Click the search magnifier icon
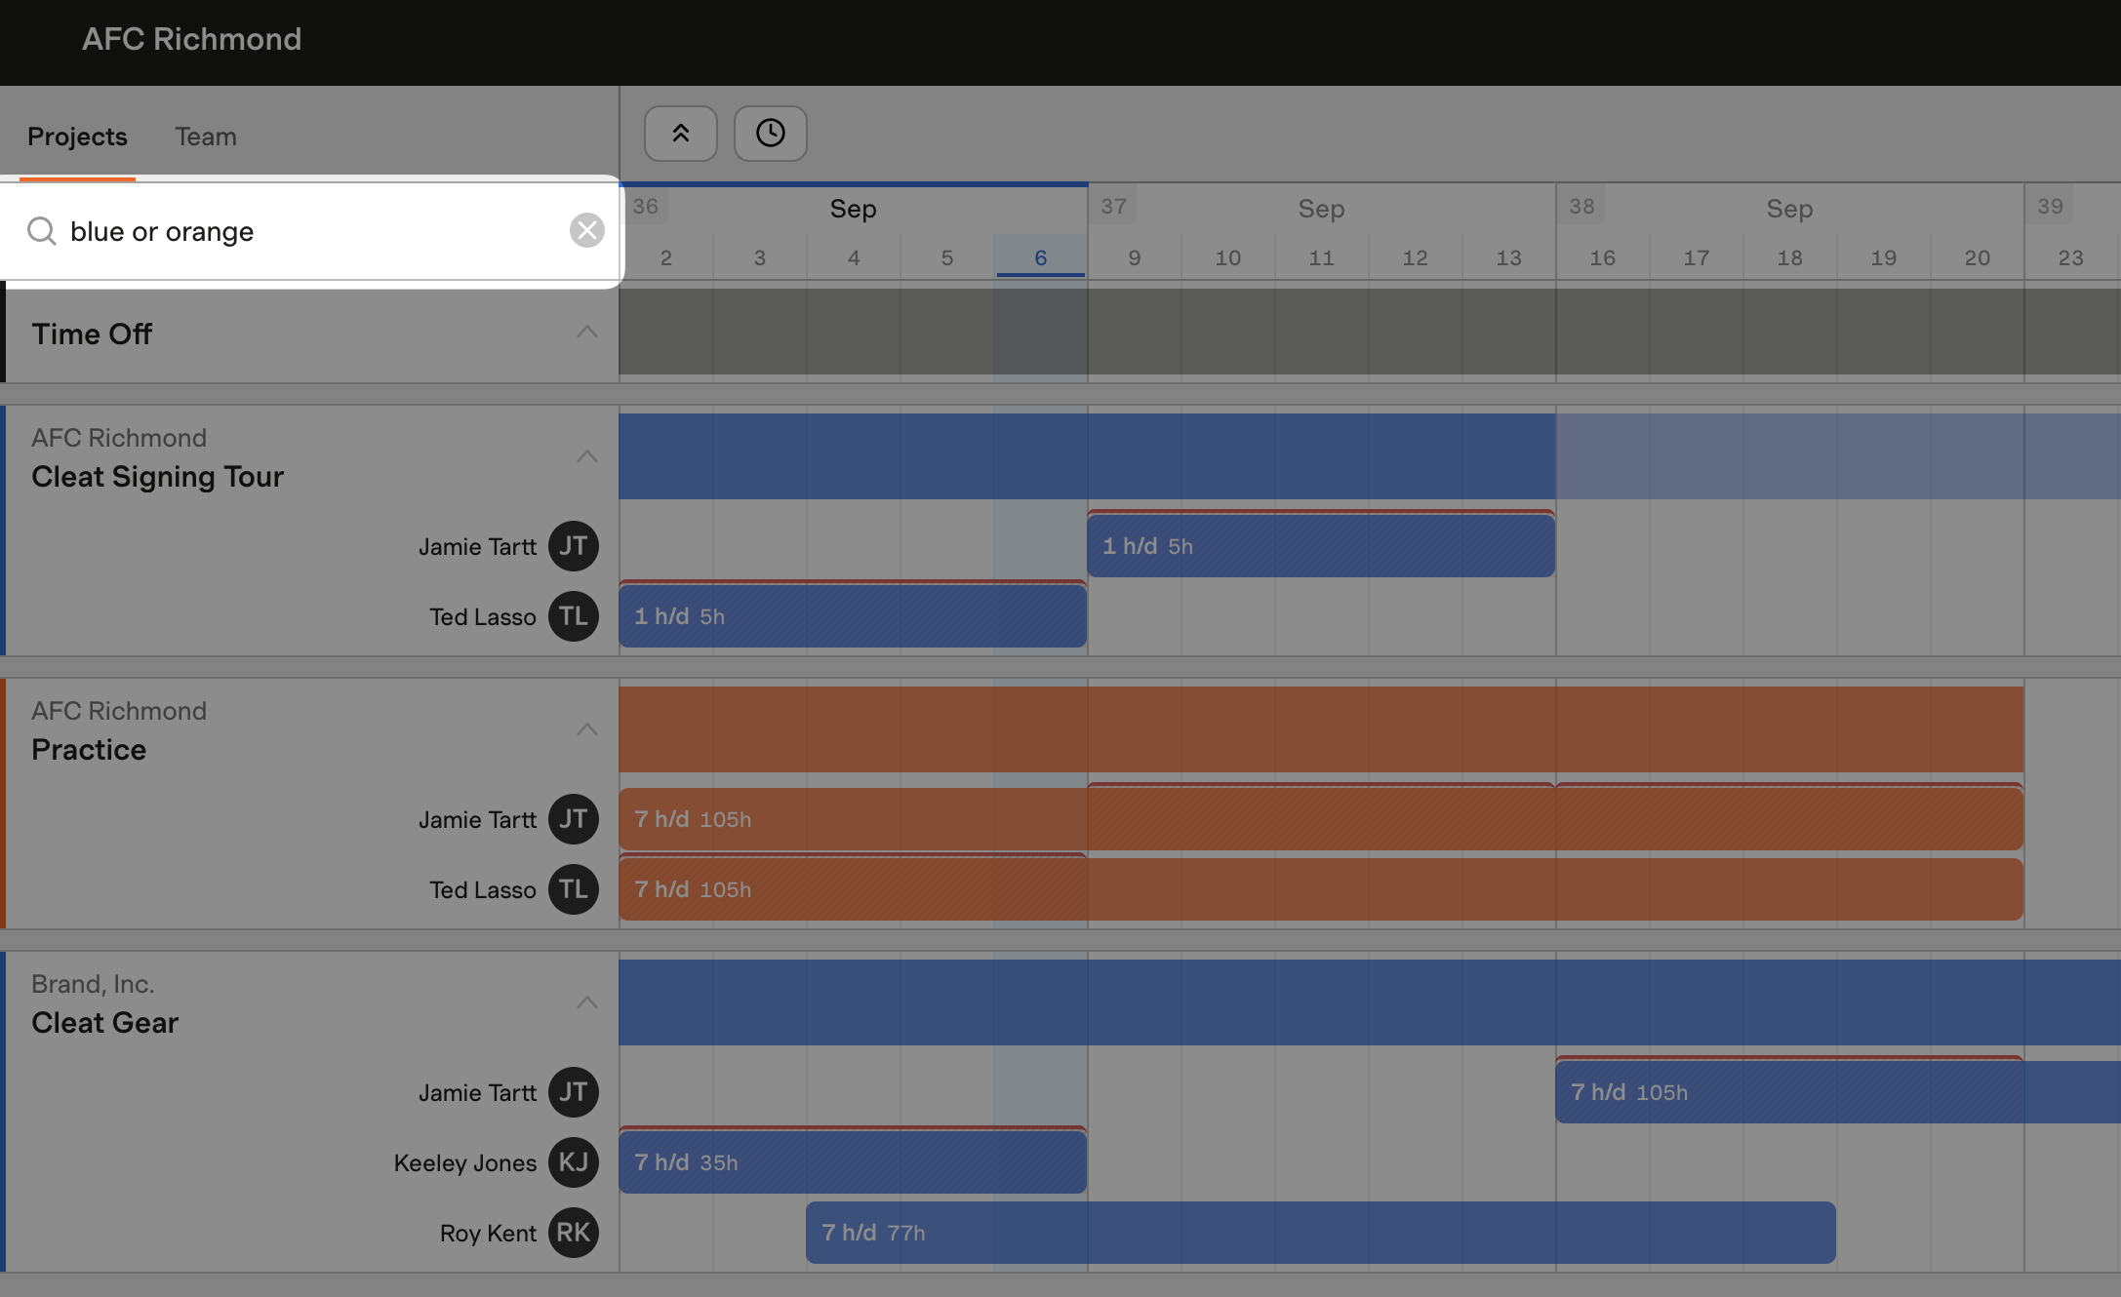 (x=41, y=231)
